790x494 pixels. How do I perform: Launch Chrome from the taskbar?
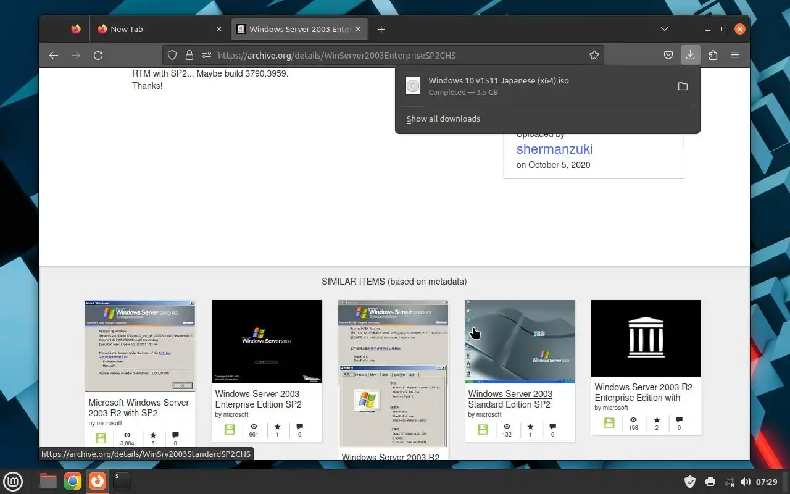point(73,481)
